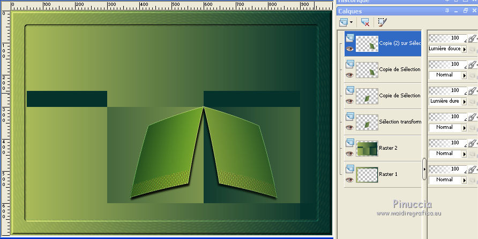
Task: Click opacity slider of Copie (2) sur Sélec layer
Action: pos(447,38)
